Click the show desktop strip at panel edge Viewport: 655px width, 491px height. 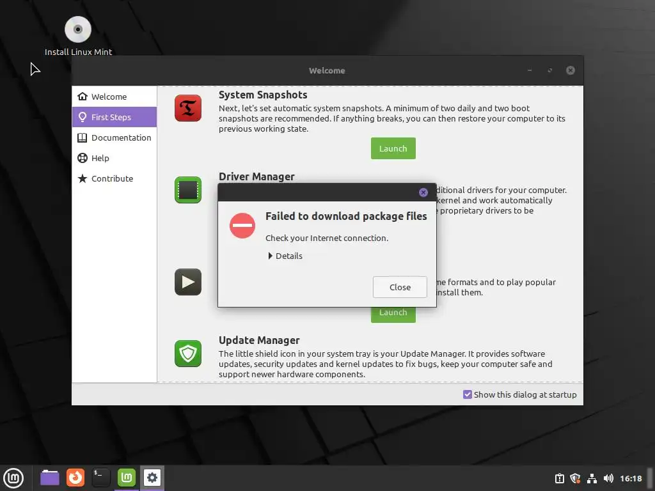(x=650, y=478)
